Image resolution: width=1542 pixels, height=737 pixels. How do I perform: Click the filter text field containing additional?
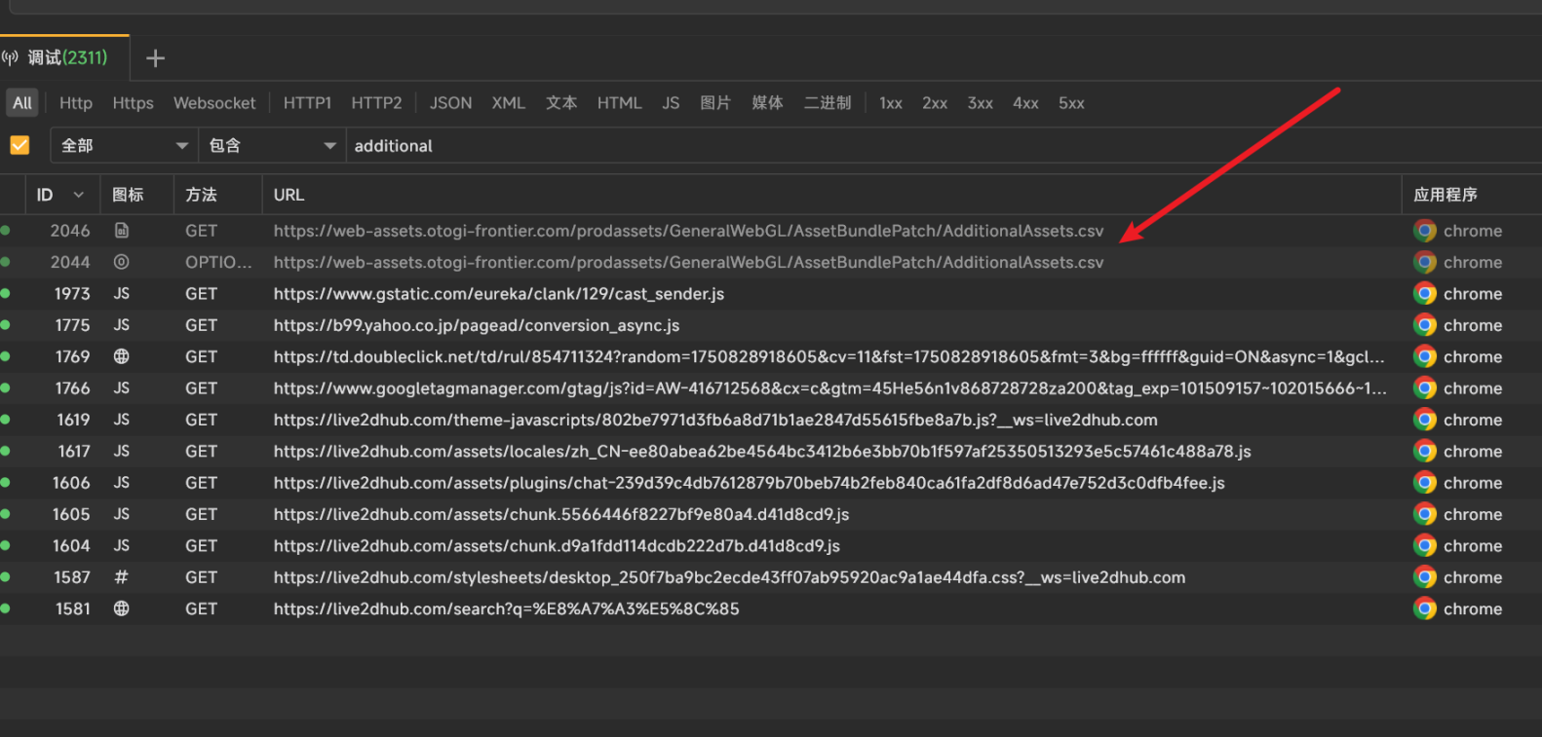coord(944,145)
